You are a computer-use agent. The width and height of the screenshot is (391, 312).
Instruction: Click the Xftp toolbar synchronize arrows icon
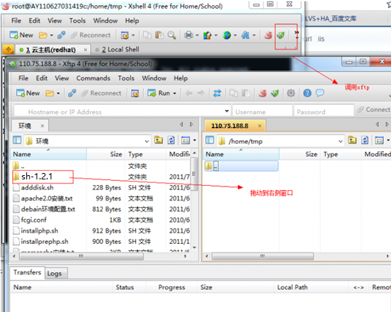(217, 93)
